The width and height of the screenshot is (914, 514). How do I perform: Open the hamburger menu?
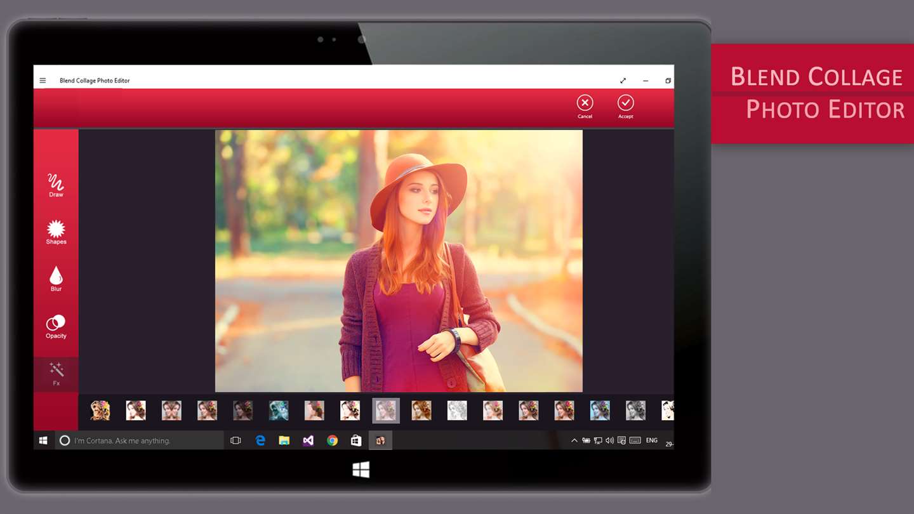click(43, 81)
